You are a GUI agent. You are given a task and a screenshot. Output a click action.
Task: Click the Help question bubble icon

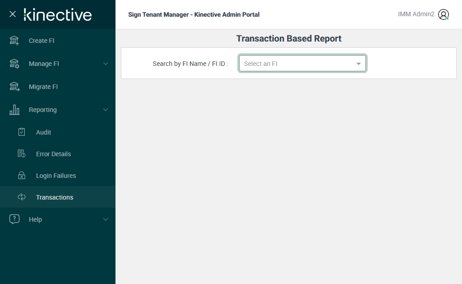tap(14, 219)
